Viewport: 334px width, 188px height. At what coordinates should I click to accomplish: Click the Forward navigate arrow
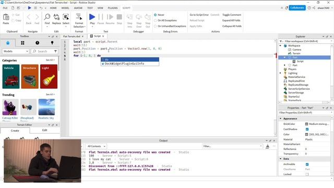point(37,17)
